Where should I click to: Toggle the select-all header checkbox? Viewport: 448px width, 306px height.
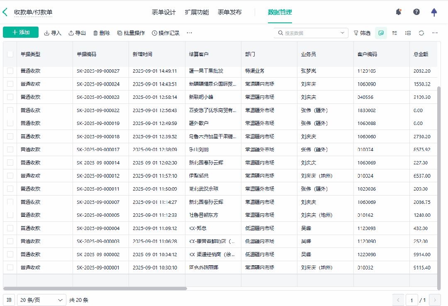[x=10, y=54]
